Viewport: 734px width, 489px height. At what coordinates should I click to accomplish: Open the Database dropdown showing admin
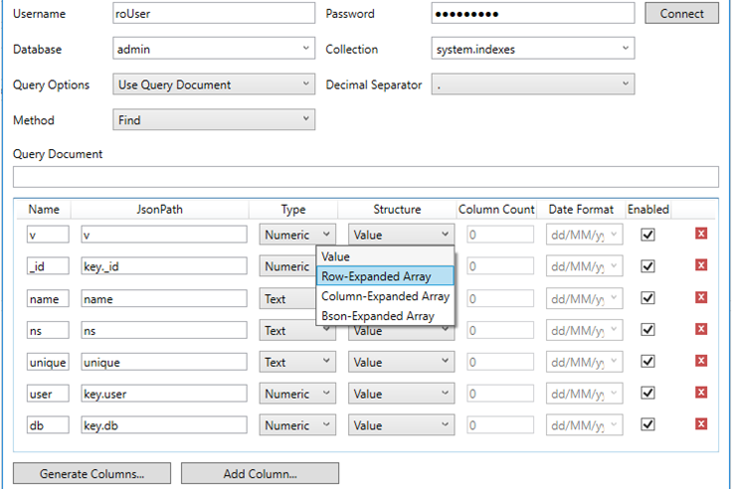pos(214,49)
